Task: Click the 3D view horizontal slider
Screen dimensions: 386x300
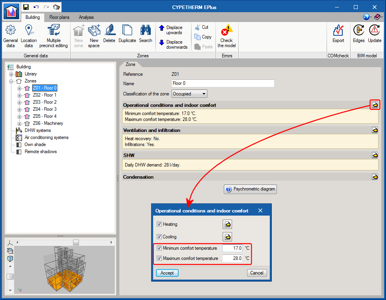Action: [76, 242]
